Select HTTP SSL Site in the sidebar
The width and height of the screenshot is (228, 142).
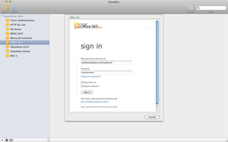[x=25, y=25]
